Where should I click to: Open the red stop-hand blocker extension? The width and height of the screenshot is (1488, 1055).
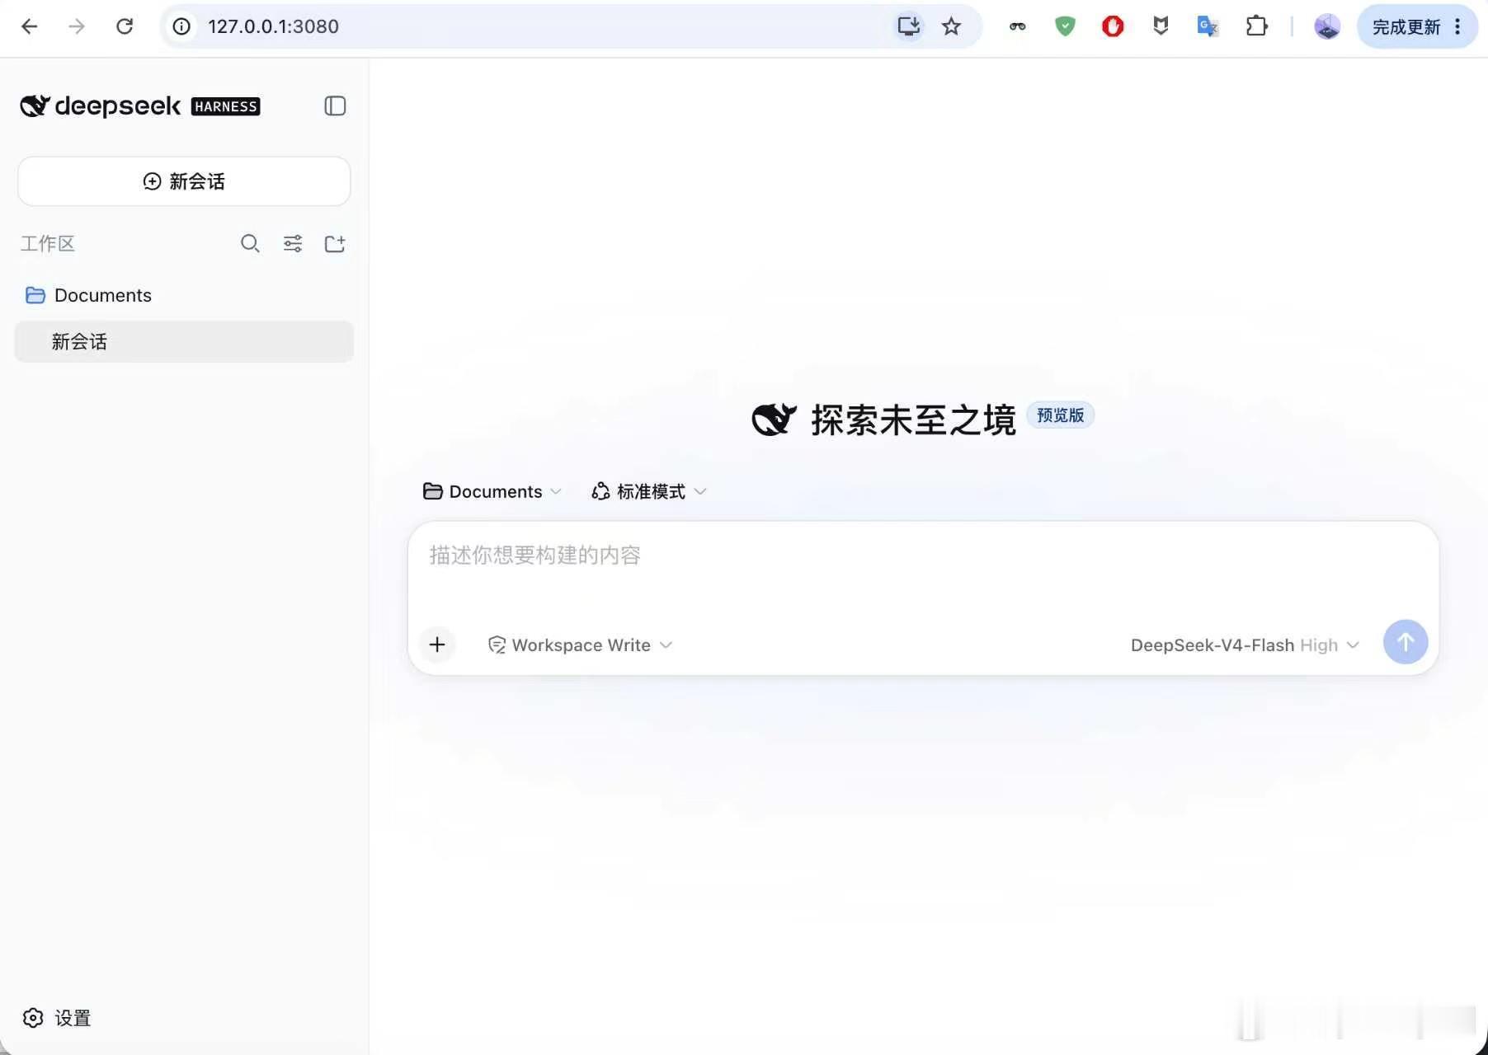[x=1113, y=26]
